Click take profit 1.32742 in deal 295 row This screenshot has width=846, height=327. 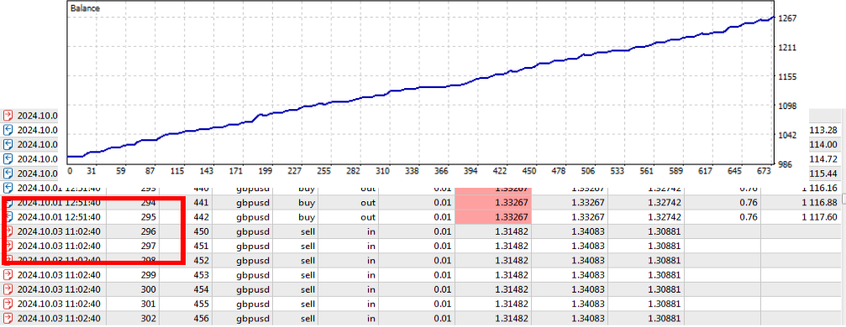[x=665, y=217]
